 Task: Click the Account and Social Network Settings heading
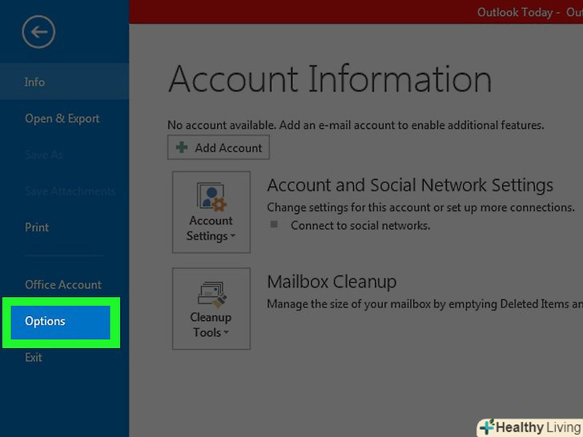coord(410,185)
